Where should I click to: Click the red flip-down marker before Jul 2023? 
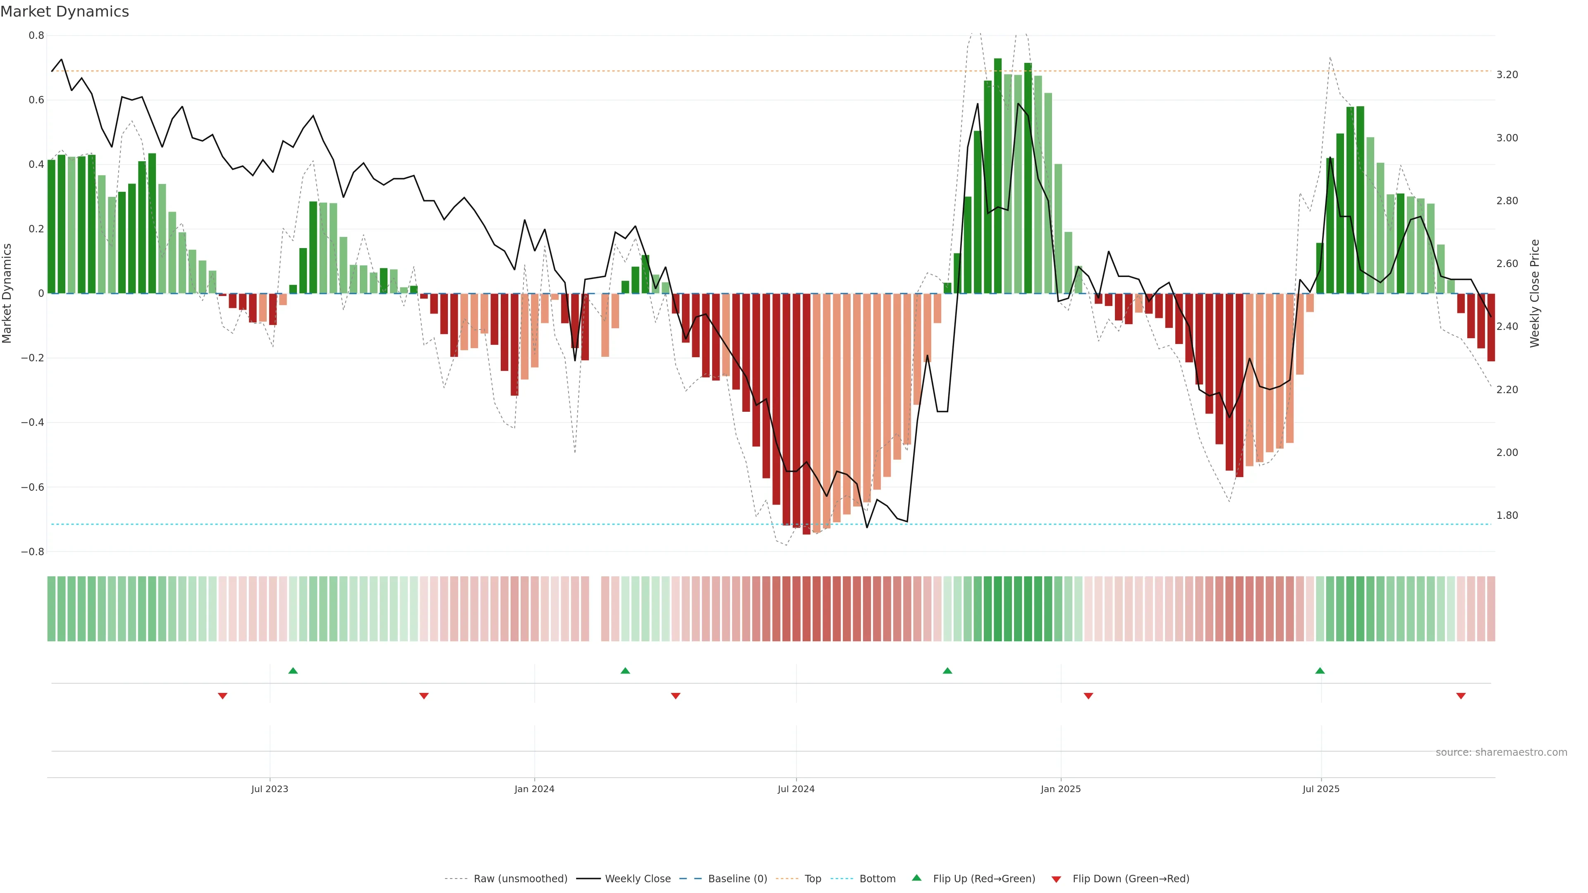pyautogui.click(x=222, y=696)
